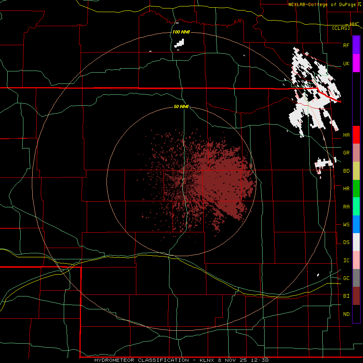Click the 'GR' legend label
Screen dimensions: 363x363
[346, 153]
